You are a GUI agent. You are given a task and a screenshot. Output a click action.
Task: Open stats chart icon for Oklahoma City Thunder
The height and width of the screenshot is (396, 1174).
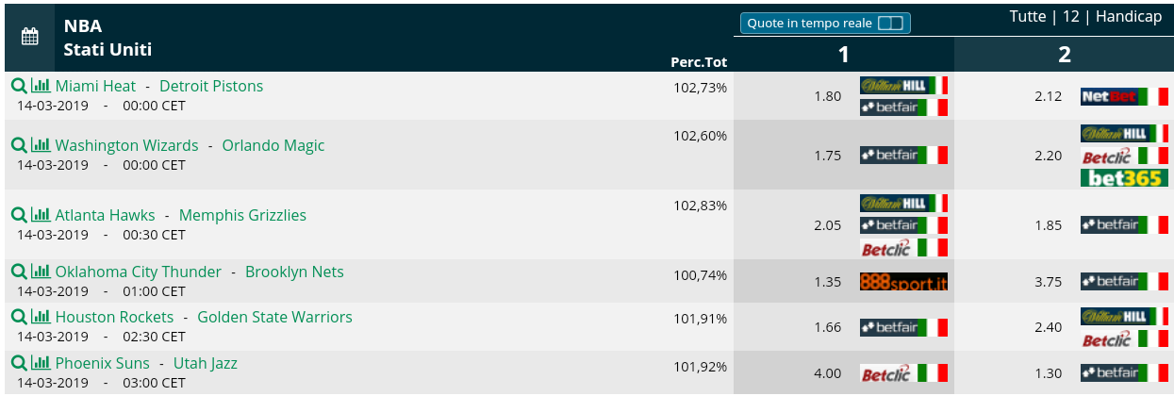pyautogui.click(x=41, y=272)
